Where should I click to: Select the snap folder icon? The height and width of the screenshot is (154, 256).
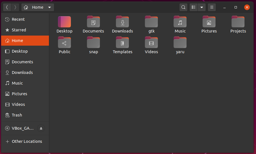93,43
